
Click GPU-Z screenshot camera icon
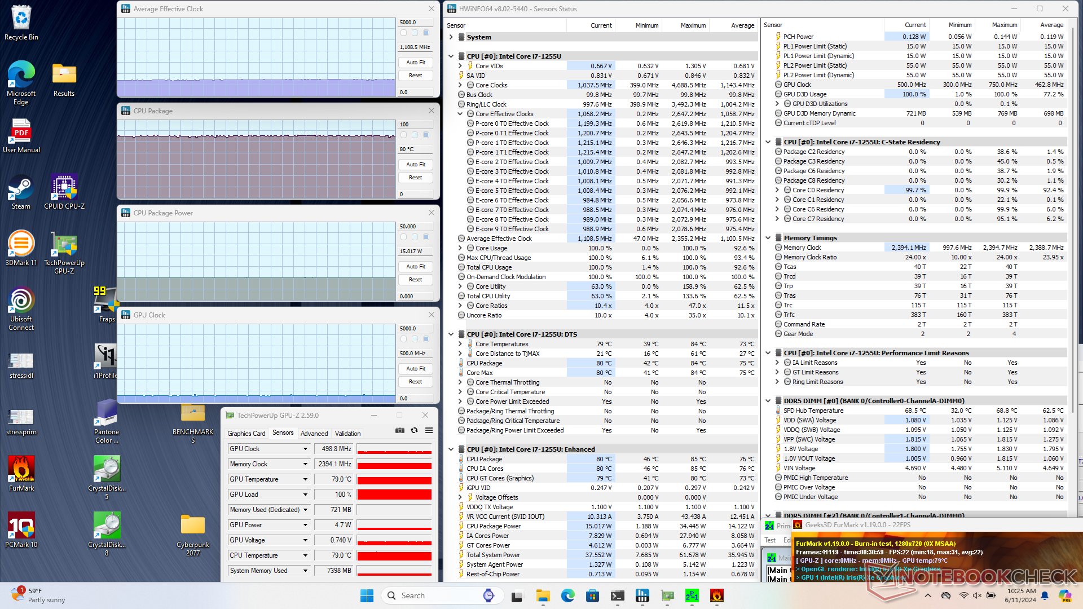[x=400, y=430]
